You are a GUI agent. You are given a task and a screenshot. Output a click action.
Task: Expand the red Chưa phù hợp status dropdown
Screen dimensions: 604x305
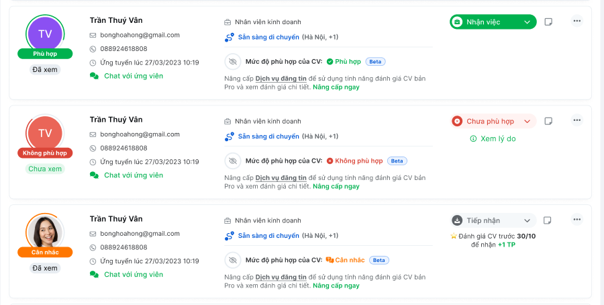click(x=493, y=121)
